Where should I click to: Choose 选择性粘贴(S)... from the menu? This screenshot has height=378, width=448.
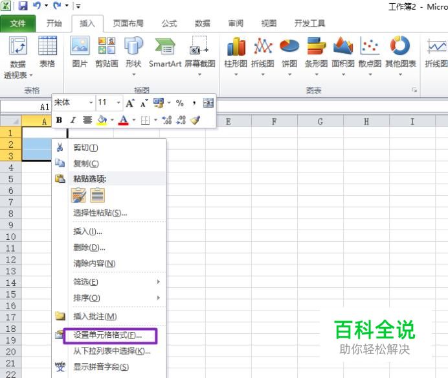(109, 213)
